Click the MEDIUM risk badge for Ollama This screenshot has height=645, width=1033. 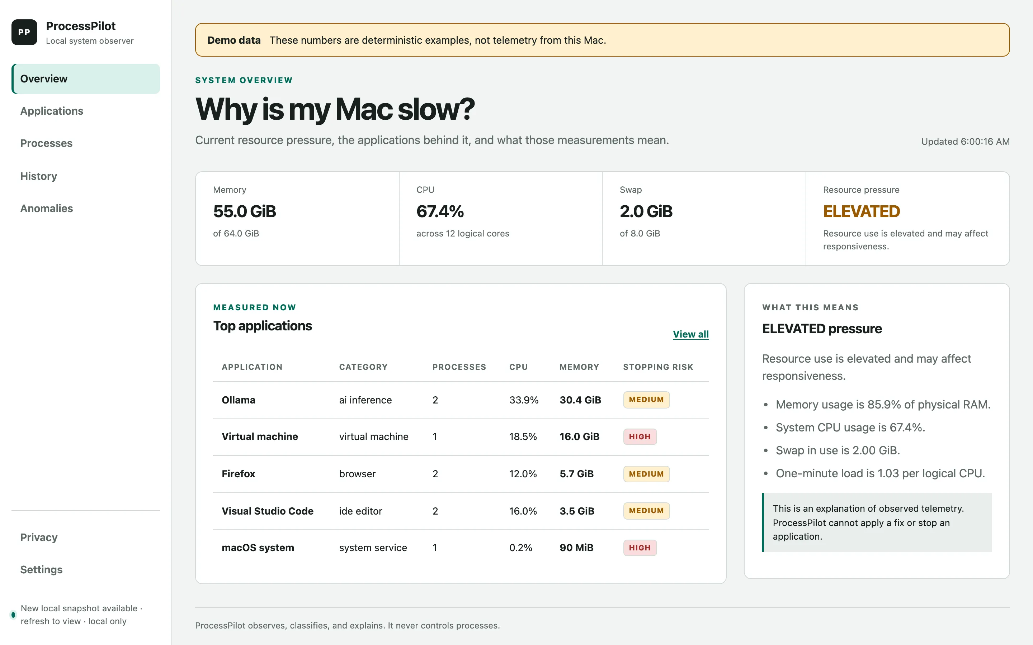click(646, 400)
